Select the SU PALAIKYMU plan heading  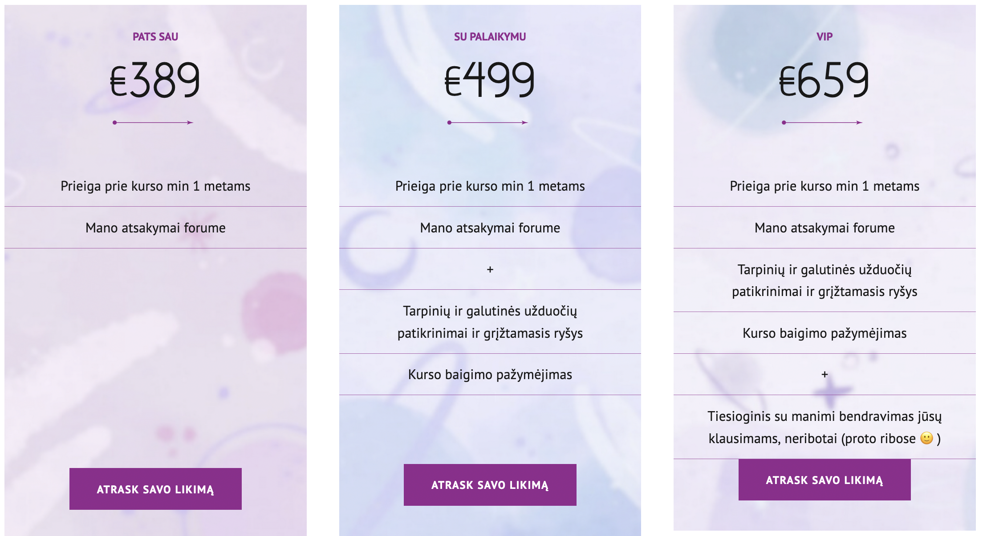[x=490, y=37]
